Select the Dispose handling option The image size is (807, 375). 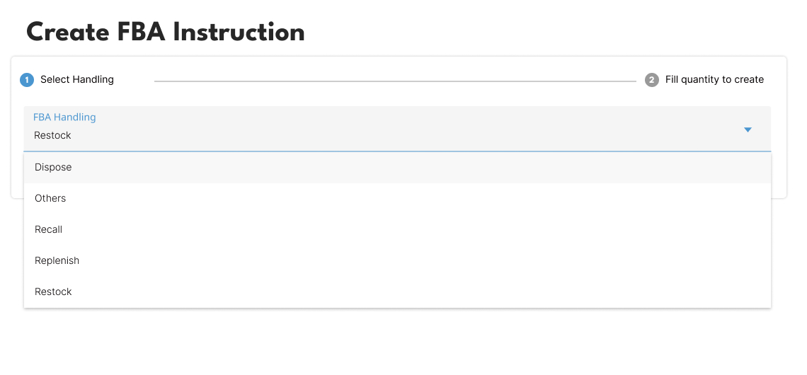click(x=53, y=168)
